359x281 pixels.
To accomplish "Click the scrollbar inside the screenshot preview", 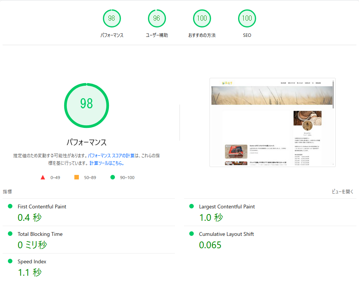I will tap(333, 94).
